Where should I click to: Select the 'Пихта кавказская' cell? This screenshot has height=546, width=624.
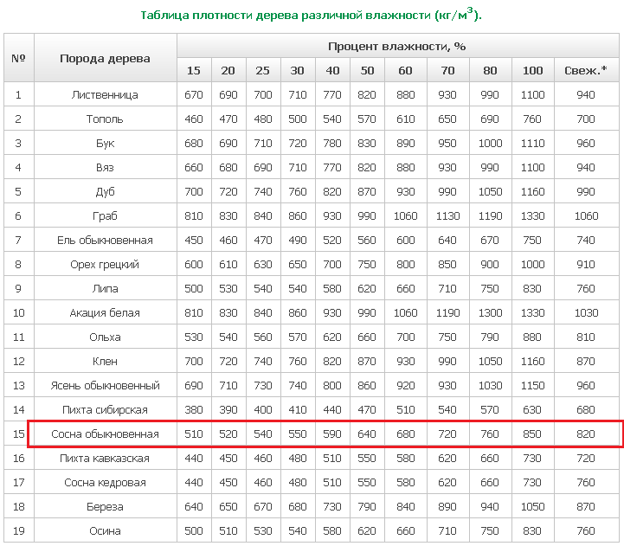pyautogui.click(x=106, y=458)
